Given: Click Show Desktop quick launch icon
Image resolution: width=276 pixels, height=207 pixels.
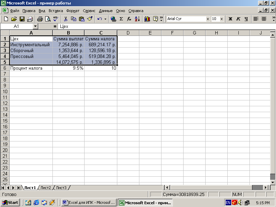Looking at the screenshot, I should (x=28, y=203).
